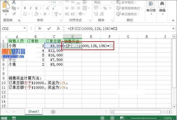Open Clipboard (剪贴板) dialog launcher
Image resolution: width=177 pixels, height=120 pixels.
coord(19,21)
